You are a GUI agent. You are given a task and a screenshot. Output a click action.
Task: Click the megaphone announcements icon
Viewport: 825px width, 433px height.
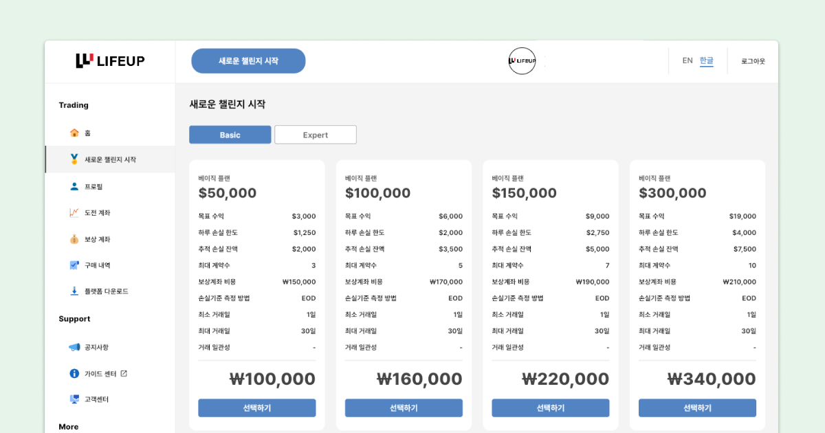tap(74, 347)
